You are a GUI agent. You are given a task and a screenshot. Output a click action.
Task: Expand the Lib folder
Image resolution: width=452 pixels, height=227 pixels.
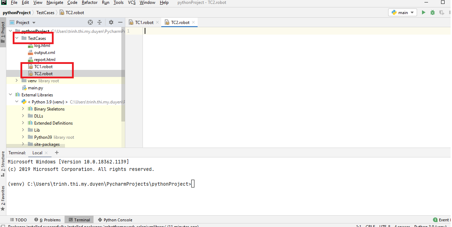pos(23,130)
